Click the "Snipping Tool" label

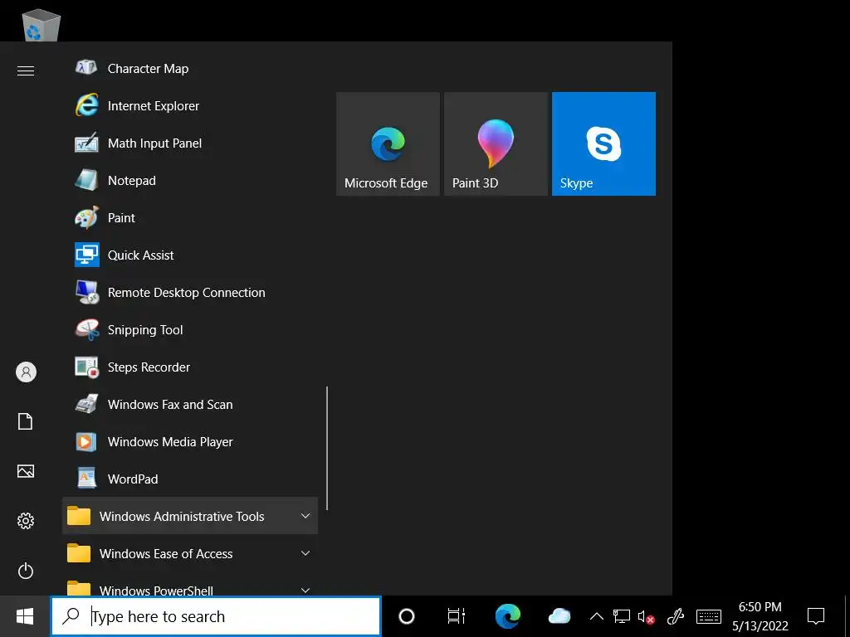pos(145,330)
